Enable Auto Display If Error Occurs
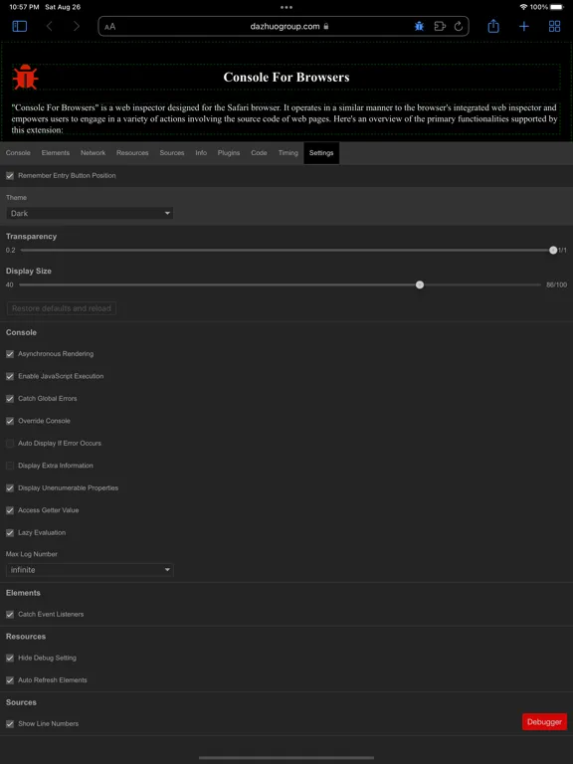Screen dimensions: 573x764 [10, 444]
